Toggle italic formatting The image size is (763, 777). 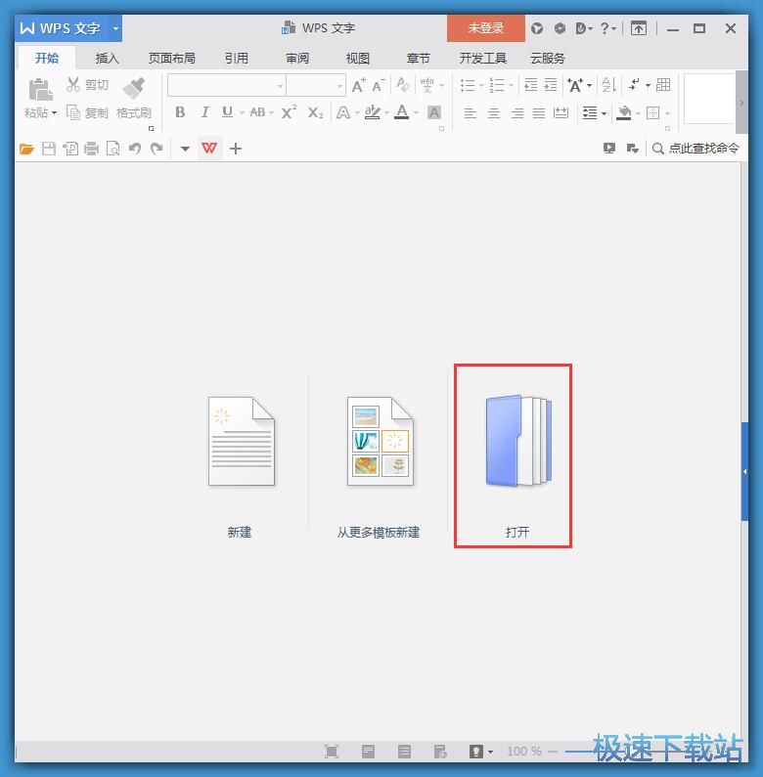[204, 112]
